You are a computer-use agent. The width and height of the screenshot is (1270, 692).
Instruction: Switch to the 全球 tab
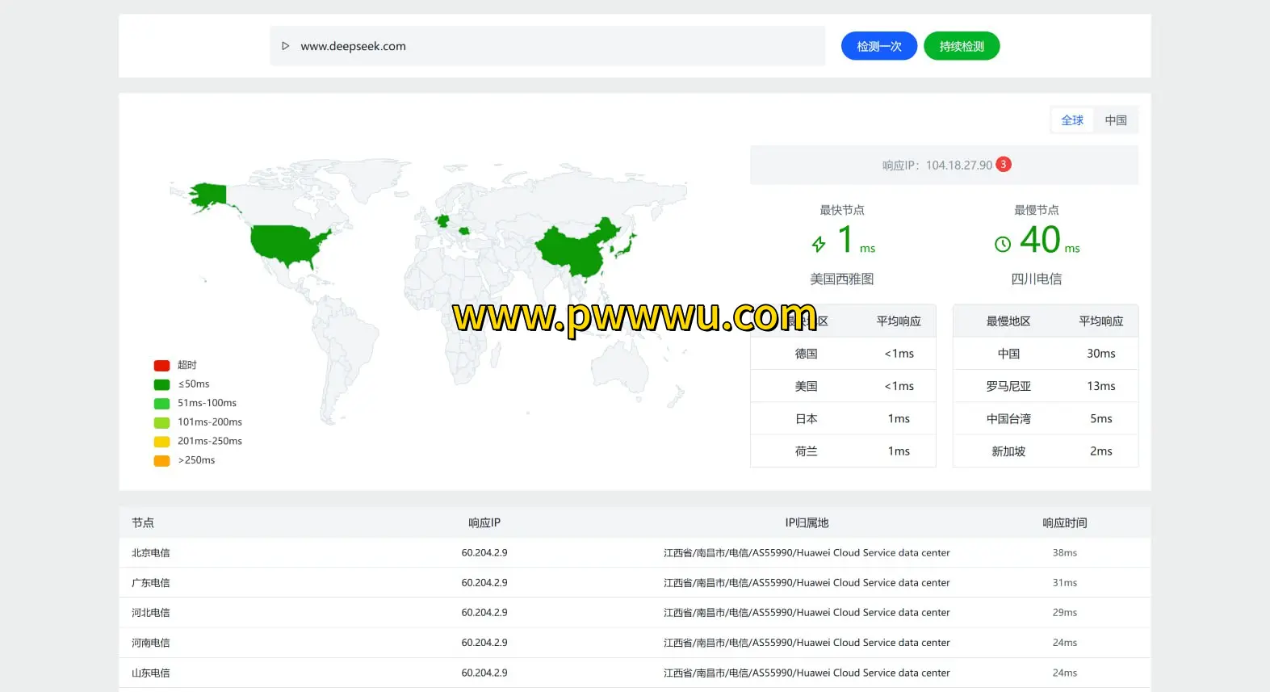[x=1072, y=120]
